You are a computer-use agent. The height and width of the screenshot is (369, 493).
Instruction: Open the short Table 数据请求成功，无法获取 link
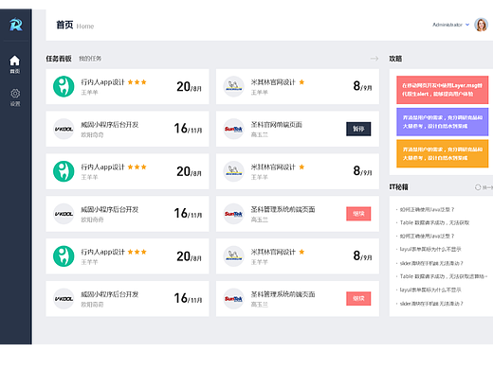(434, 222)
